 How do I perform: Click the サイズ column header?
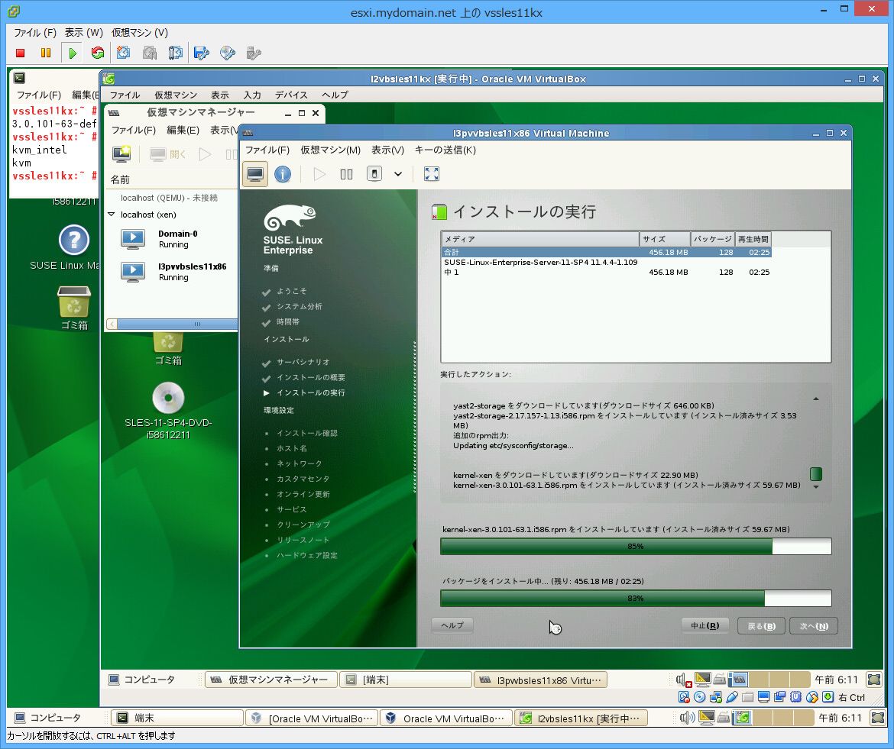coord(665,239)
